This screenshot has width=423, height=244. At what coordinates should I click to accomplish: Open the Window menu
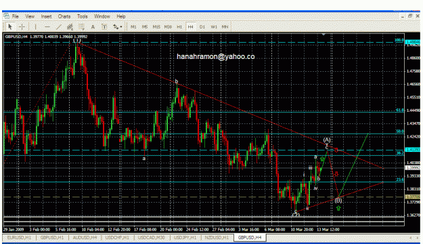102,16
